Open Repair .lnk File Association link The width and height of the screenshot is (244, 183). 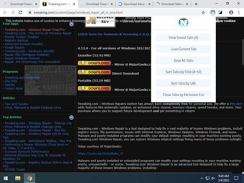(x=33, y=62)
